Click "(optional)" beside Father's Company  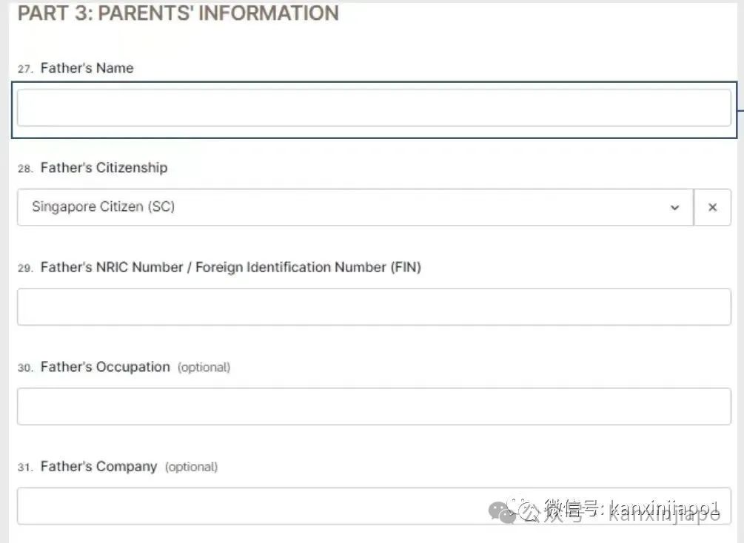pyautogui.click(x=191, y=467)
